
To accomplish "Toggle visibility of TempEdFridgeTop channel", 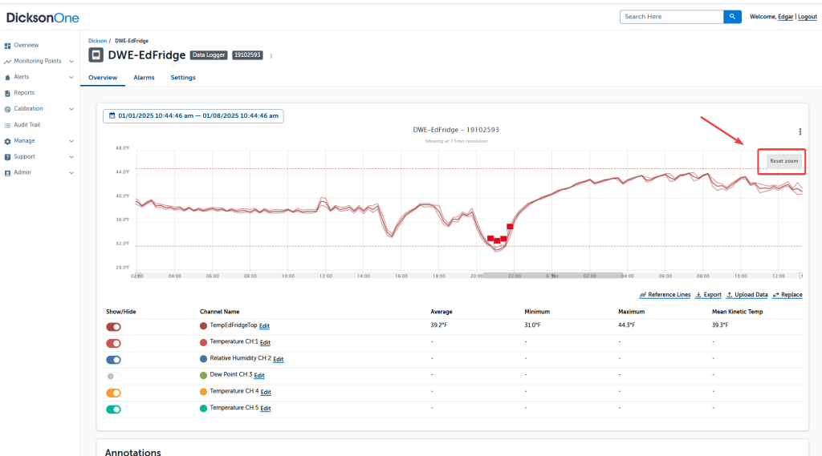I will click(113, 327).
